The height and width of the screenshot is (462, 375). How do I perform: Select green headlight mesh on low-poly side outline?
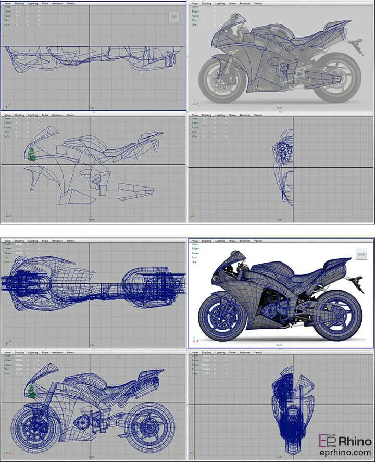[x=32, y=154]
